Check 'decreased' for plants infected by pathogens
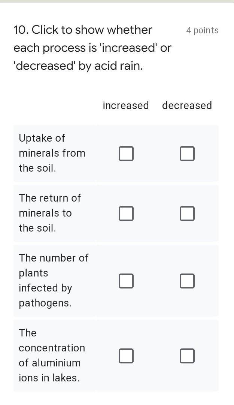Screen dimensions: 234x405 (187, 281)
